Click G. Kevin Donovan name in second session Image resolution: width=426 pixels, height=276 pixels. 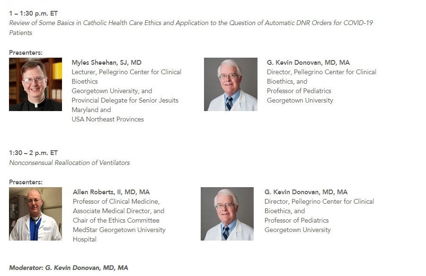(306, 192)
